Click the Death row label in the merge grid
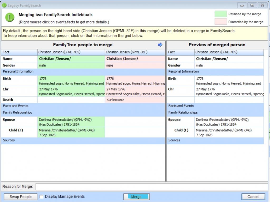 click(x=8, y=100)
